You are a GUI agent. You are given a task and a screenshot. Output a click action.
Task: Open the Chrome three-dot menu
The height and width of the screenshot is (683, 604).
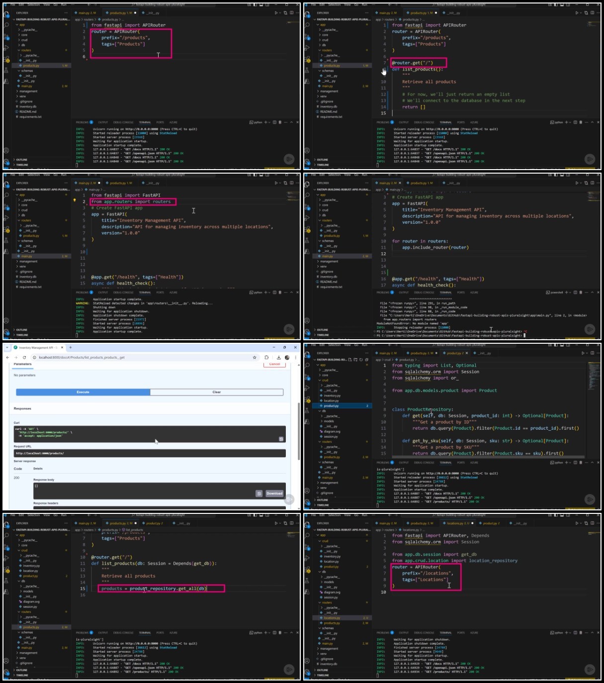(x=295, y=357)
